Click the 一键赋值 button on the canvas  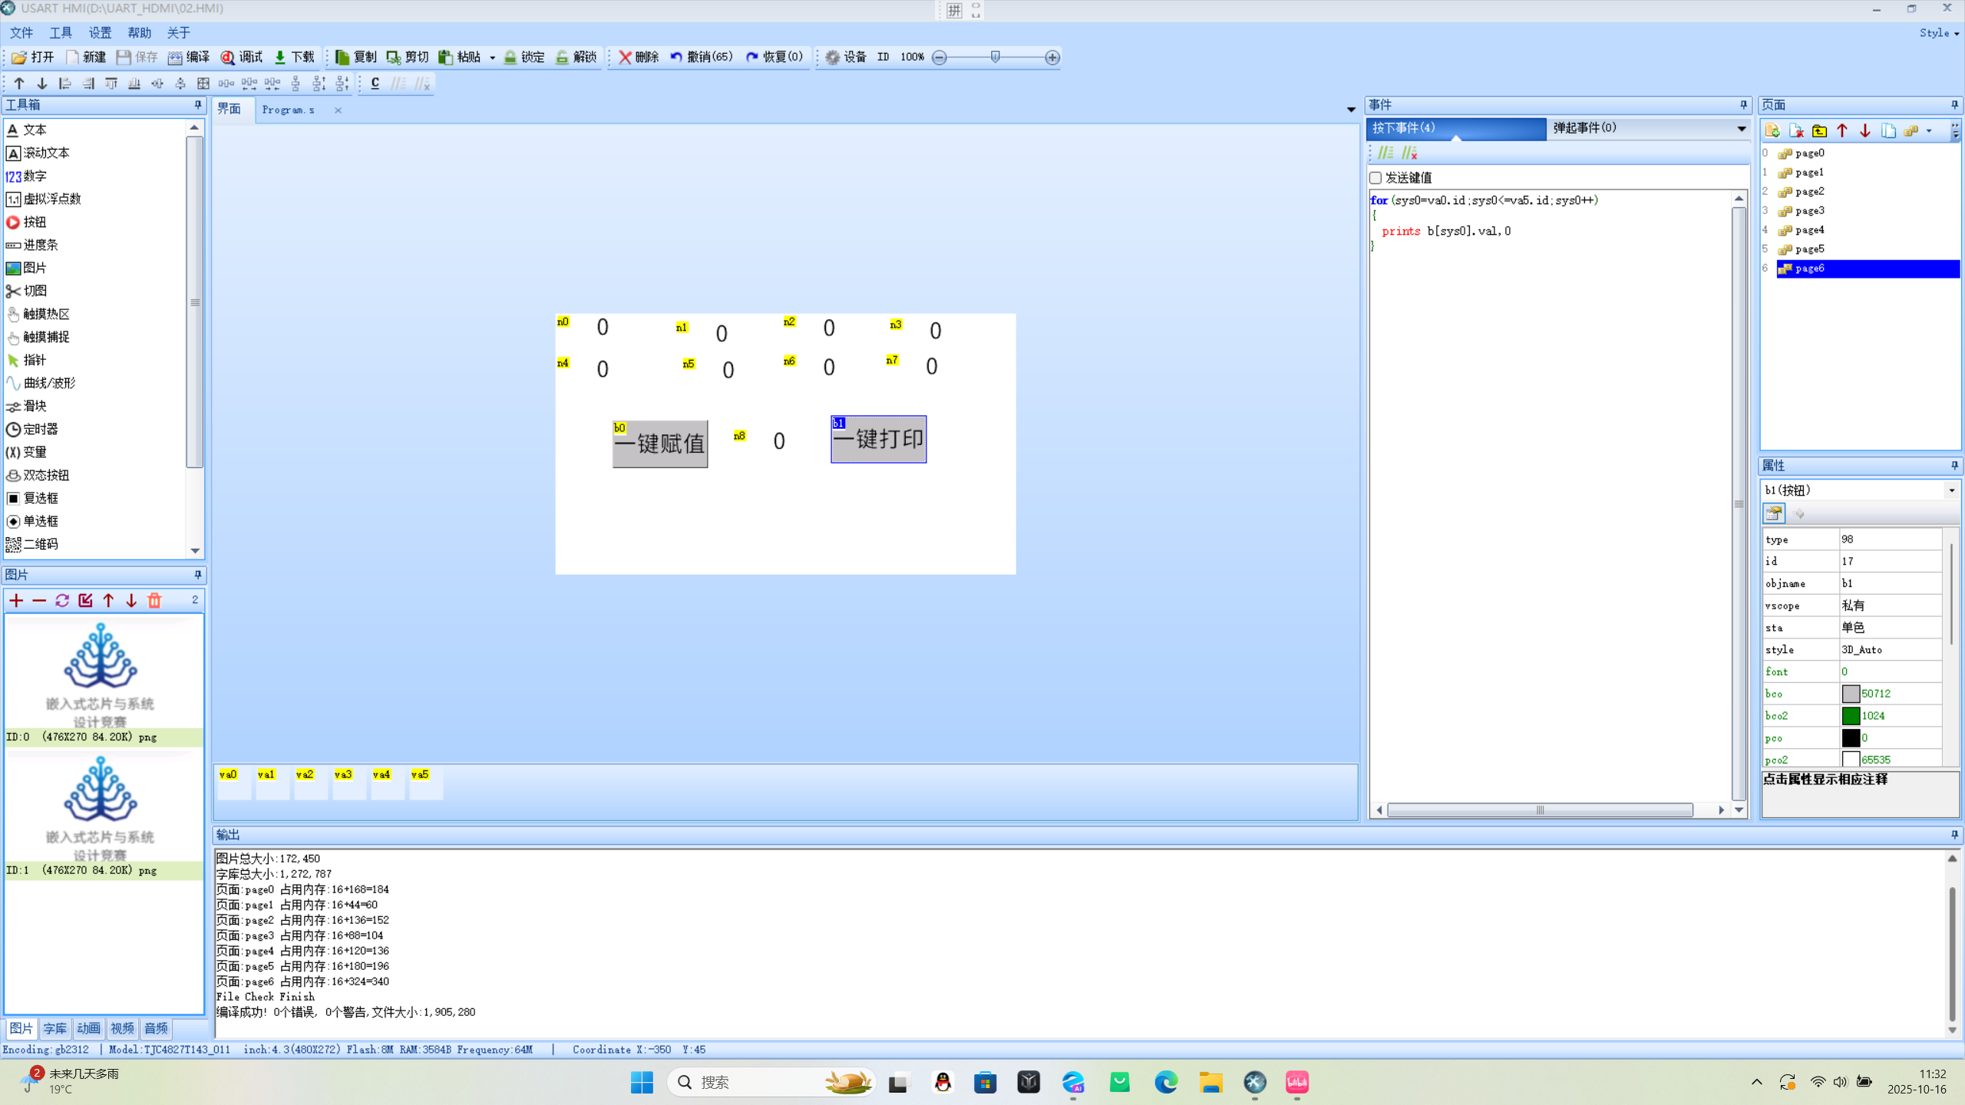pyautogui.click(x=660, y=444)
